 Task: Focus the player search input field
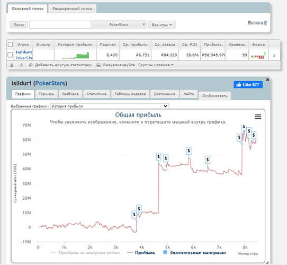(60, 24)
